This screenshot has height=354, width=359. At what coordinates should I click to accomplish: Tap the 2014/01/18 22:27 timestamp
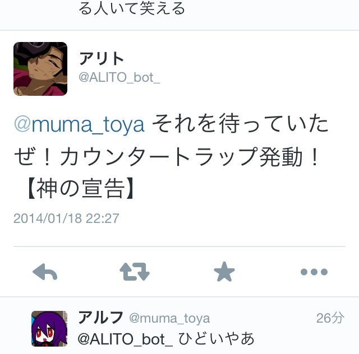66,218
